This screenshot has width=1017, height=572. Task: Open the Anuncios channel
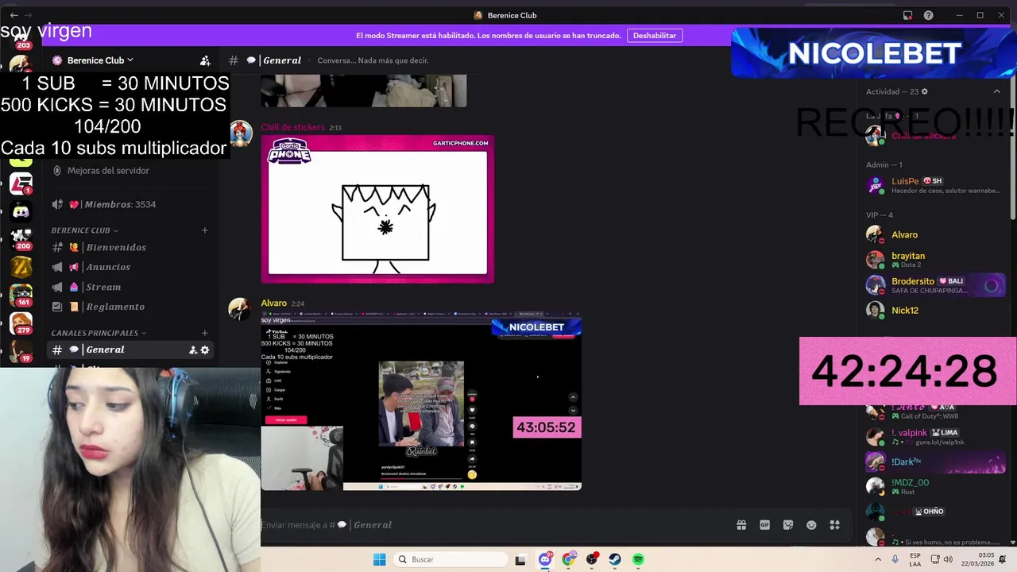[x=131, y=267]
